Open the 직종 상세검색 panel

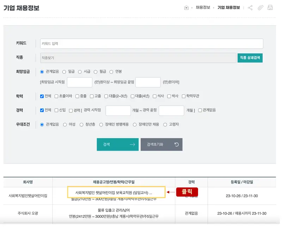click(x=250, y=57)
